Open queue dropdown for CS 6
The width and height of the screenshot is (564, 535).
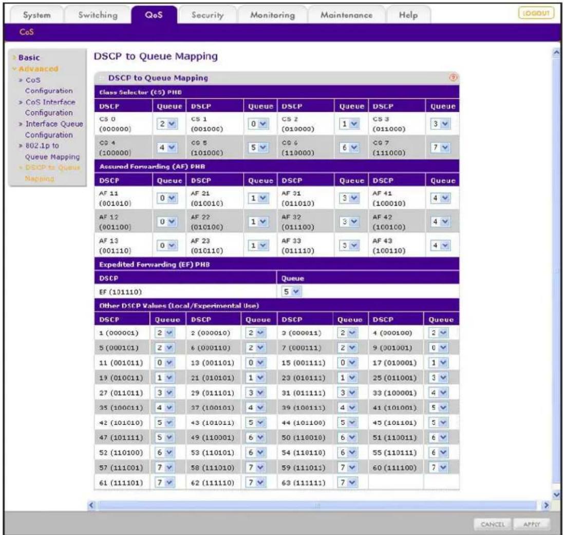click(x=349, y=148)
